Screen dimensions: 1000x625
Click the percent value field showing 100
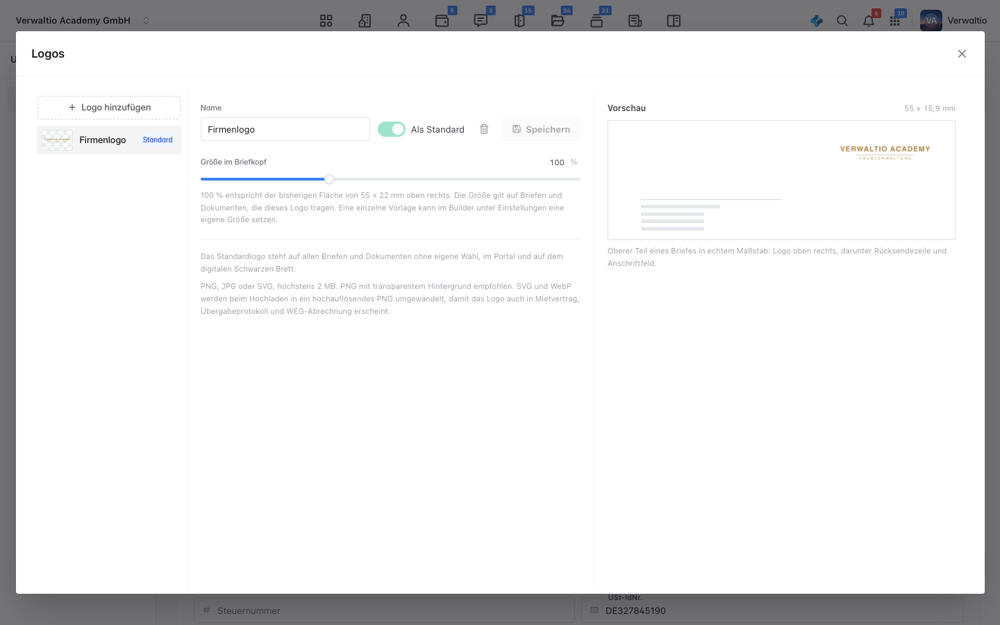(557, 162)
